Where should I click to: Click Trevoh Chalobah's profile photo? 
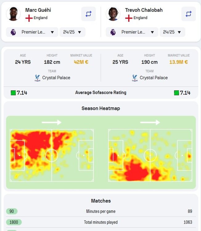click(x=113, y=14)
